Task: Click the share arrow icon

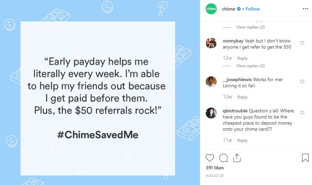Action: click(237, 158)
